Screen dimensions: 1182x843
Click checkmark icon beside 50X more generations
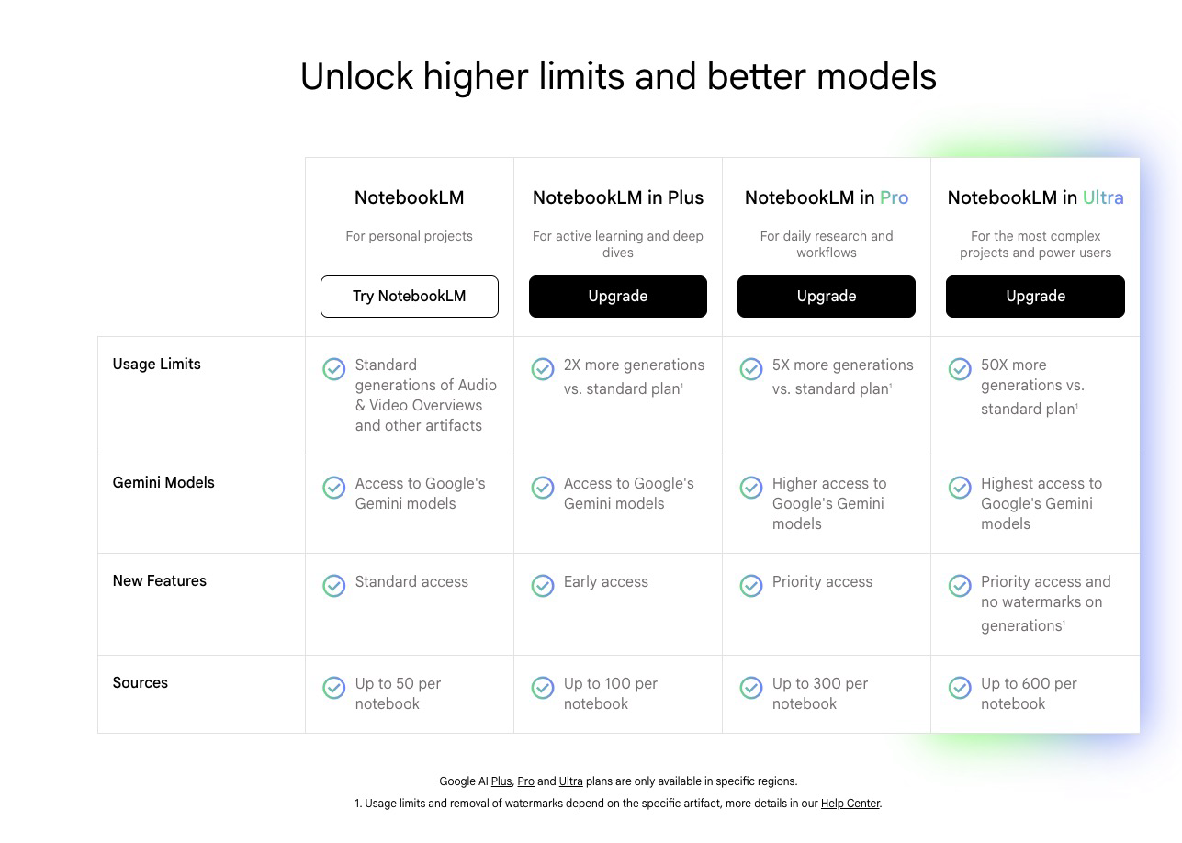point(960,369)
